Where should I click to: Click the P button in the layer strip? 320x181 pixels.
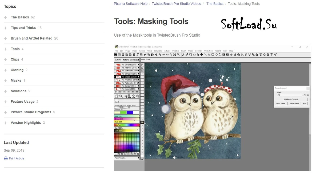[x=142, y=65]
